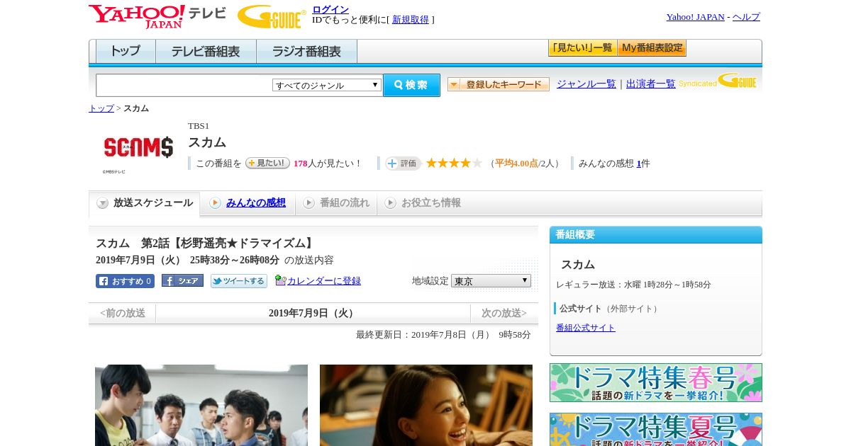The height and width of the screenshot is (446, 851).
Task: Click the right photo of smiling woman
Action: (426, 405)
